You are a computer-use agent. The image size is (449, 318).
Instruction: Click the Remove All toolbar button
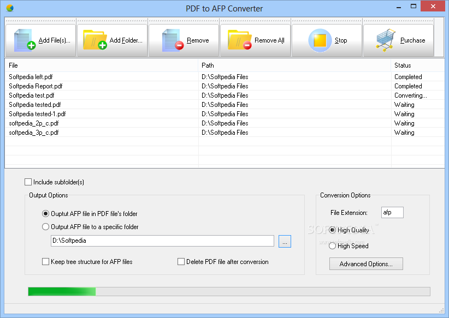[x=256, y=40]
